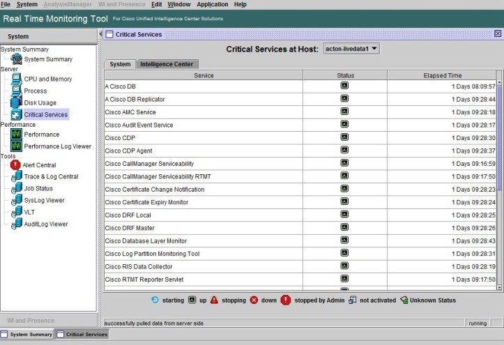Select the Alert Central tree label

pos(39,165)
